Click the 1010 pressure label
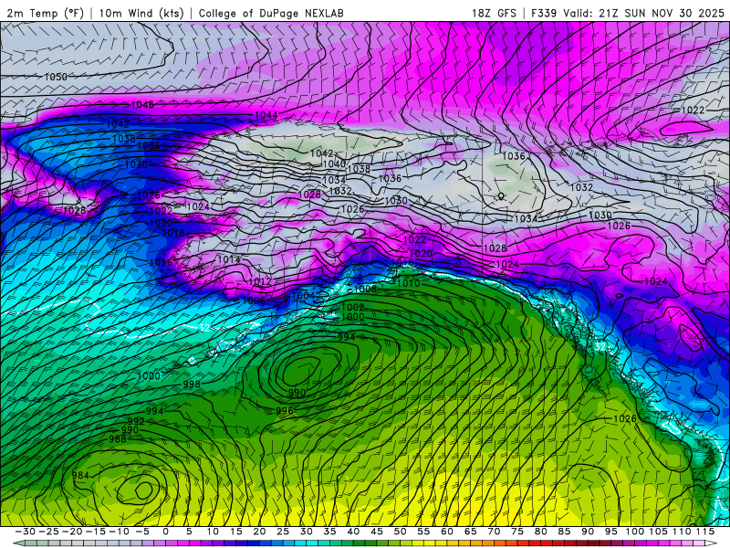The height and width of the screenshot is (548, 730). coord(408,283)
